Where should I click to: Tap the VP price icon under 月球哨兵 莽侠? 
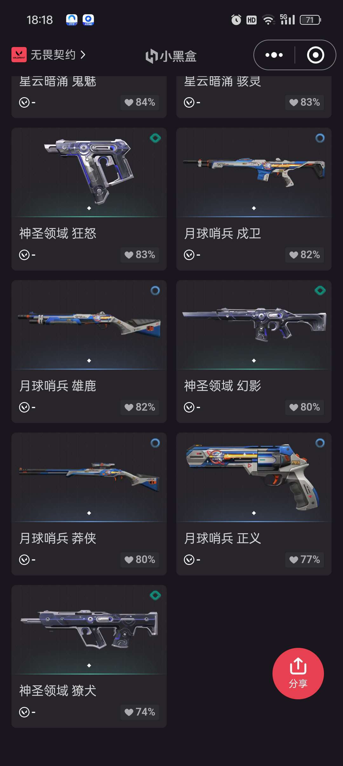(24, 560)
